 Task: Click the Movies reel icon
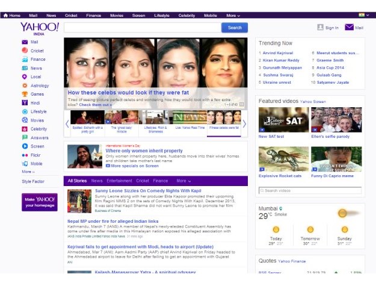pos(25,120)
